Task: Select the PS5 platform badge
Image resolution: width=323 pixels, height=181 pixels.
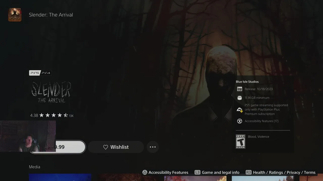Action: pyautogui.click(x=35, y=73)
